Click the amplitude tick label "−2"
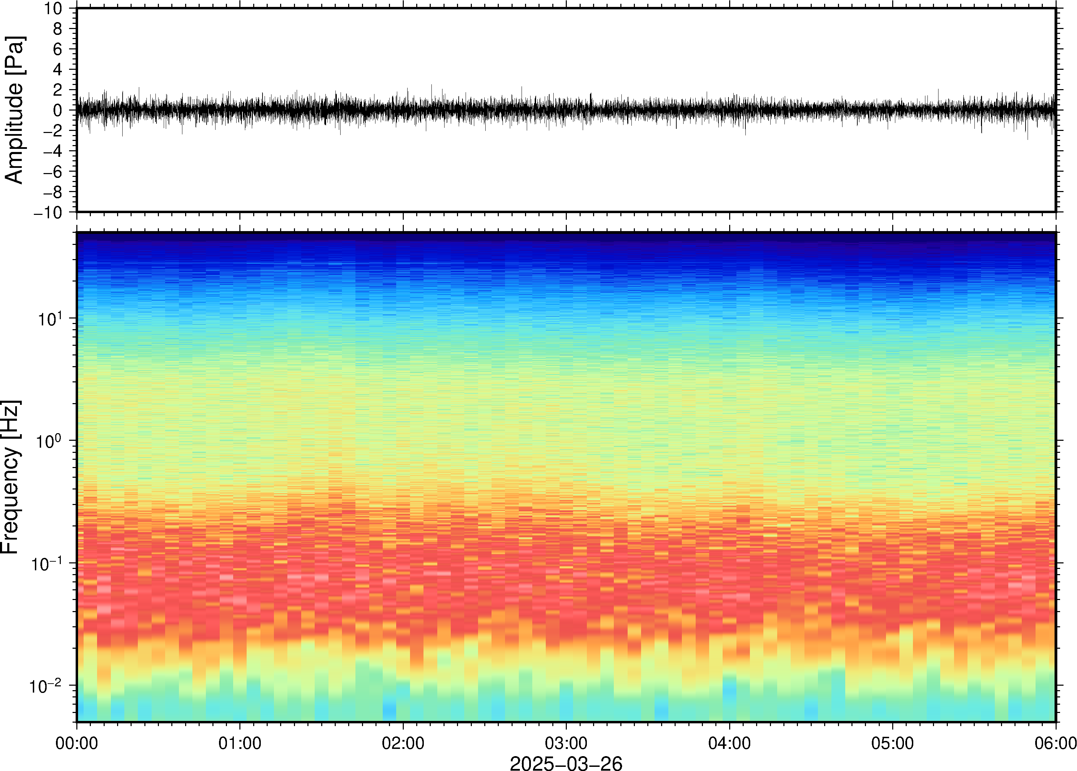Screen dimensions: 1077x771 [53, 131]
